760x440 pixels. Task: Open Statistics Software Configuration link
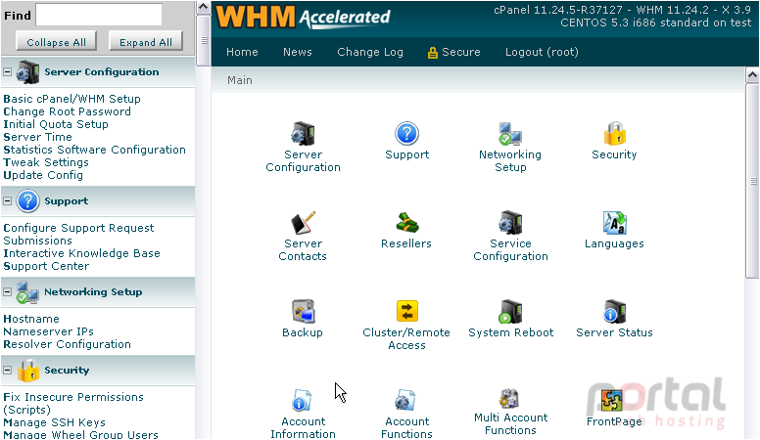coord(95,150)
